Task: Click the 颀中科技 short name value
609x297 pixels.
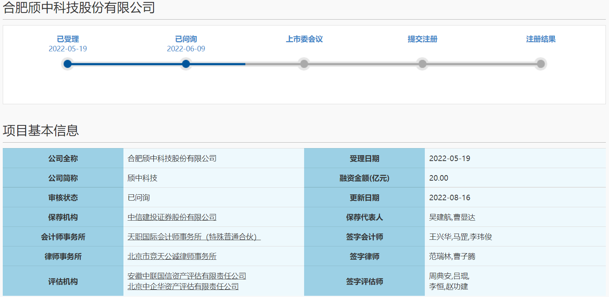Action: pos(143,178)
